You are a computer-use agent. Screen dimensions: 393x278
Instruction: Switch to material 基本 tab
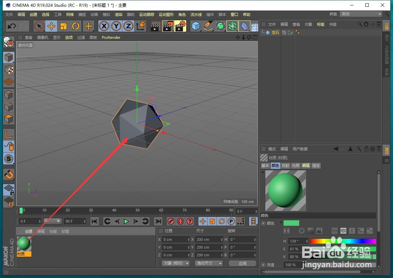point(265,166)
